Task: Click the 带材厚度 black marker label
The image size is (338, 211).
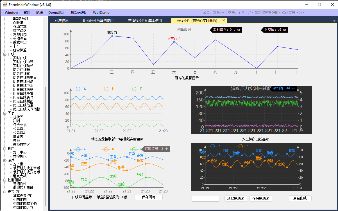Action: click(226, 30)
